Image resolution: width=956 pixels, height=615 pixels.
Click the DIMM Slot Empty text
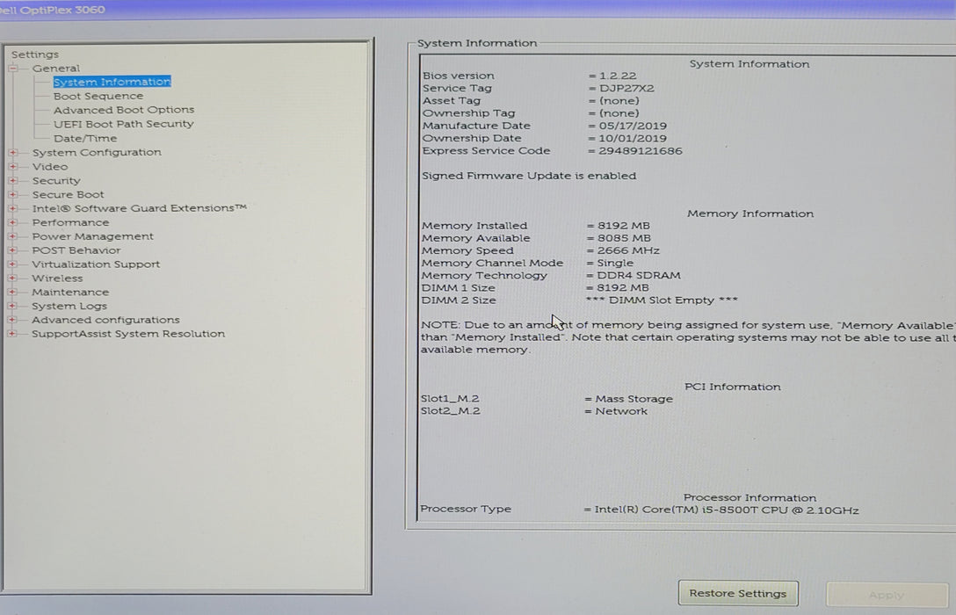[x=662, y=300]
